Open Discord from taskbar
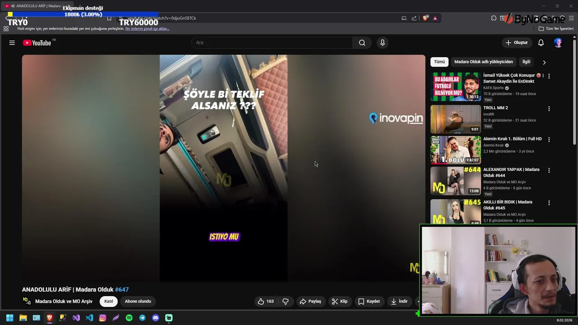The image size is (578, 325). (x=156, y=318)
